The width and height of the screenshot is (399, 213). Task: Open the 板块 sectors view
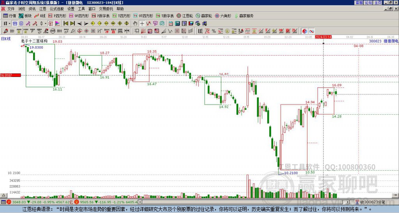[25, 16]
